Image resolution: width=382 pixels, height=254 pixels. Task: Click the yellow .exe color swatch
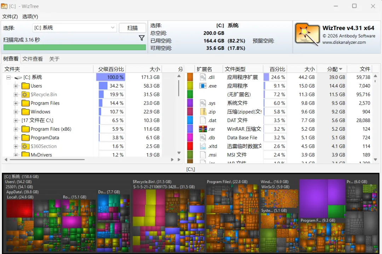[190, 86]
